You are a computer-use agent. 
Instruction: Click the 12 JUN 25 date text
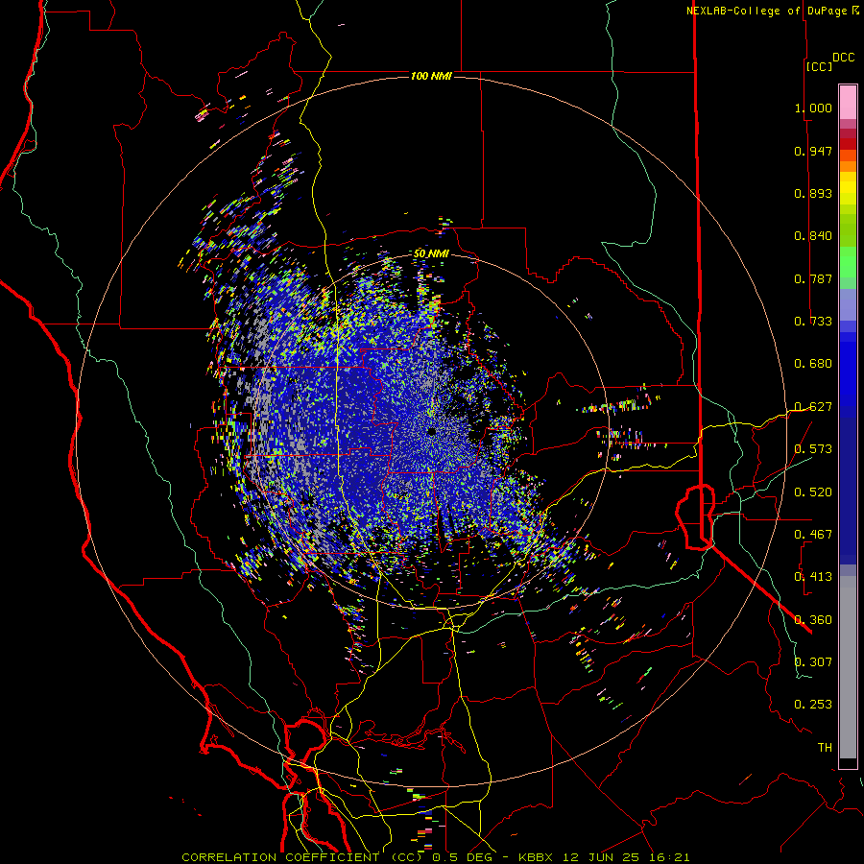point(601,857)
